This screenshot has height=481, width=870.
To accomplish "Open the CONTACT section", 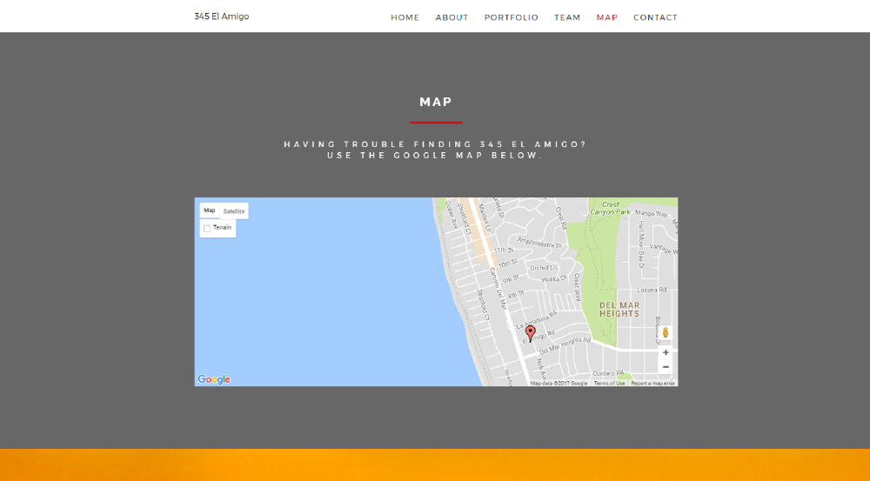I will (x=655, y=17).
